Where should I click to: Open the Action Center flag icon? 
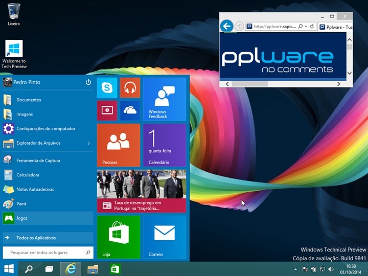[x=305, y=269]
